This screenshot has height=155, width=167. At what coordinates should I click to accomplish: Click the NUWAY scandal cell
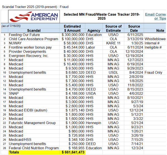point(34,43)
